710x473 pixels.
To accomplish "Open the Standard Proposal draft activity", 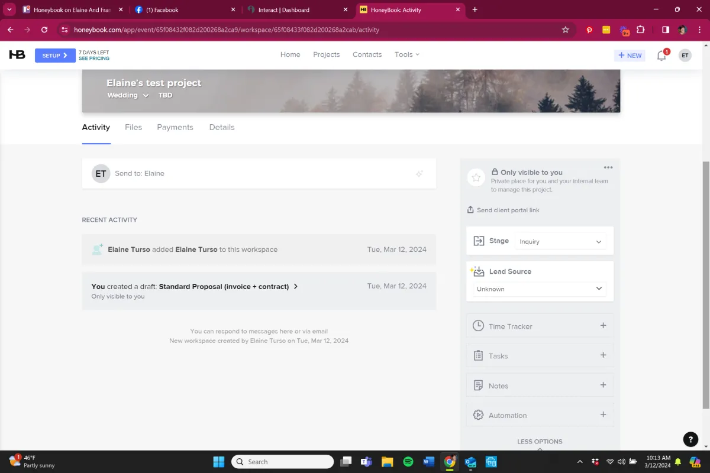I will pyautogui.click(x=259, y=290).
